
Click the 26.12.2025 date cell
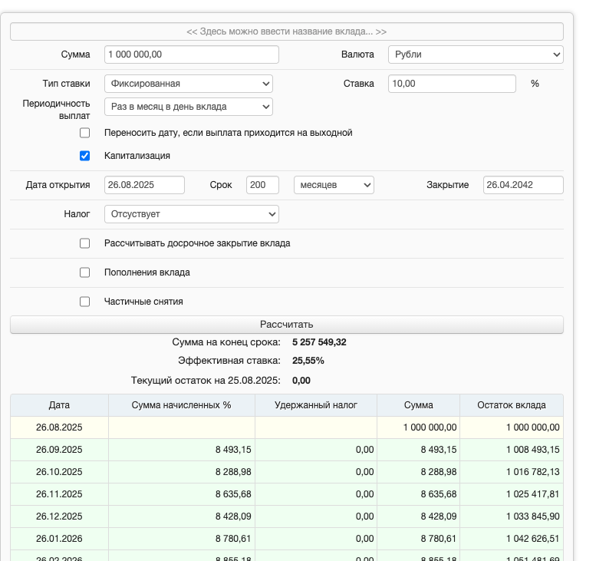tap(59, 516)
